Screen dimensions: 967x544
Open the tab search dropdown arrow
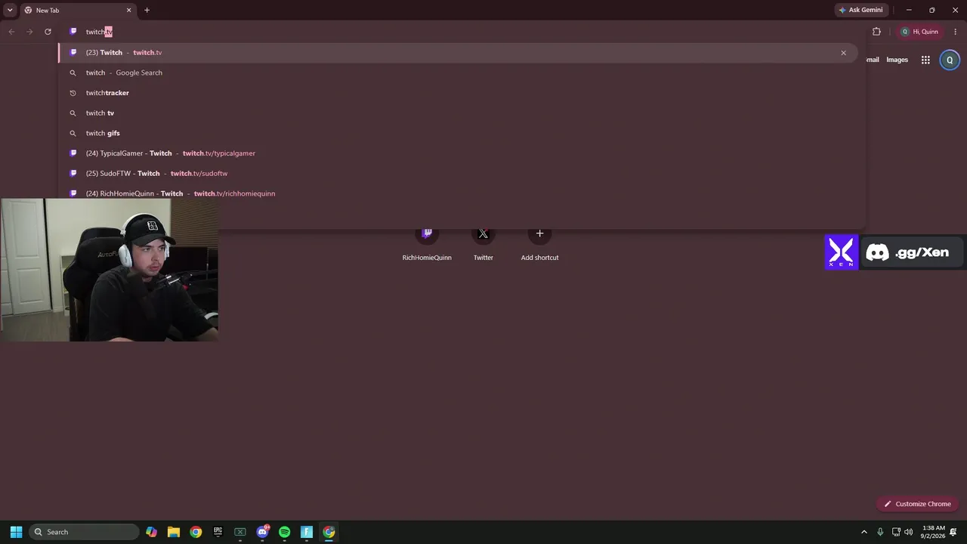coord(10,10)
